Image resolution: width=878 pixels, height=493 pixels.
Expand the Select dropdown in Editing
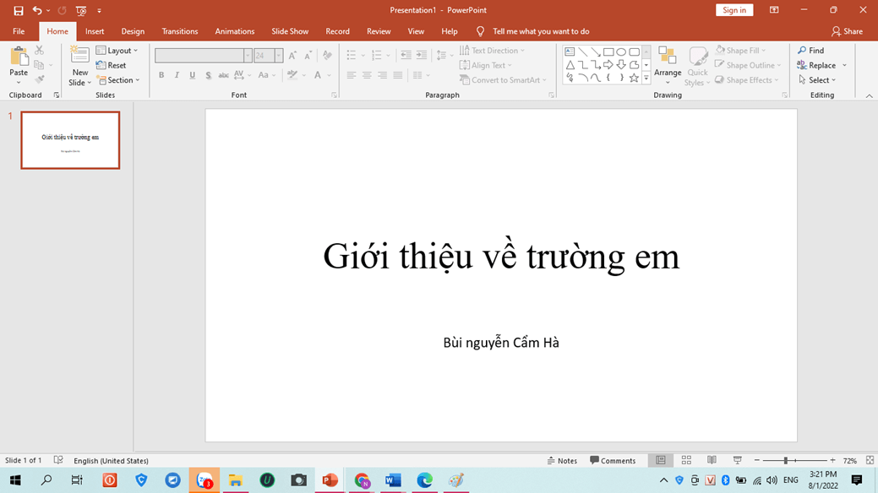tap(818, 80)
